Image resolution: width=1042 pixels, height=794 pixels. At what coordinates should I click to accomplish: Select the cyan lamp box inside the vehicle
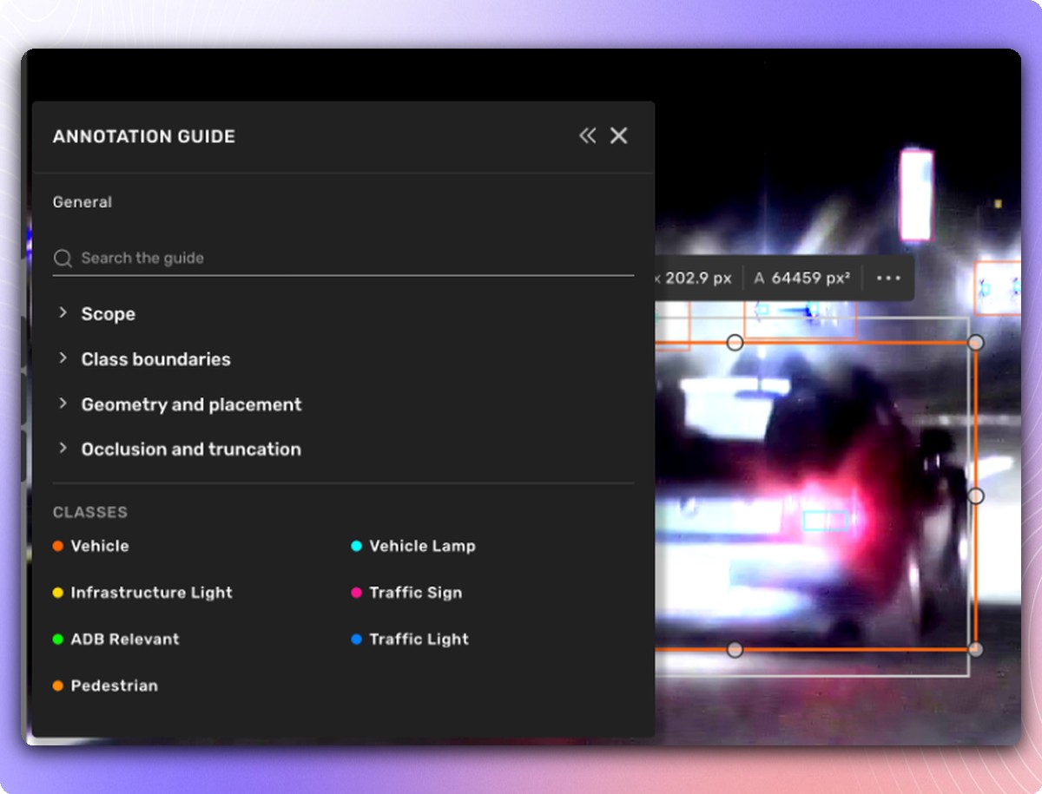pos(825,520)
